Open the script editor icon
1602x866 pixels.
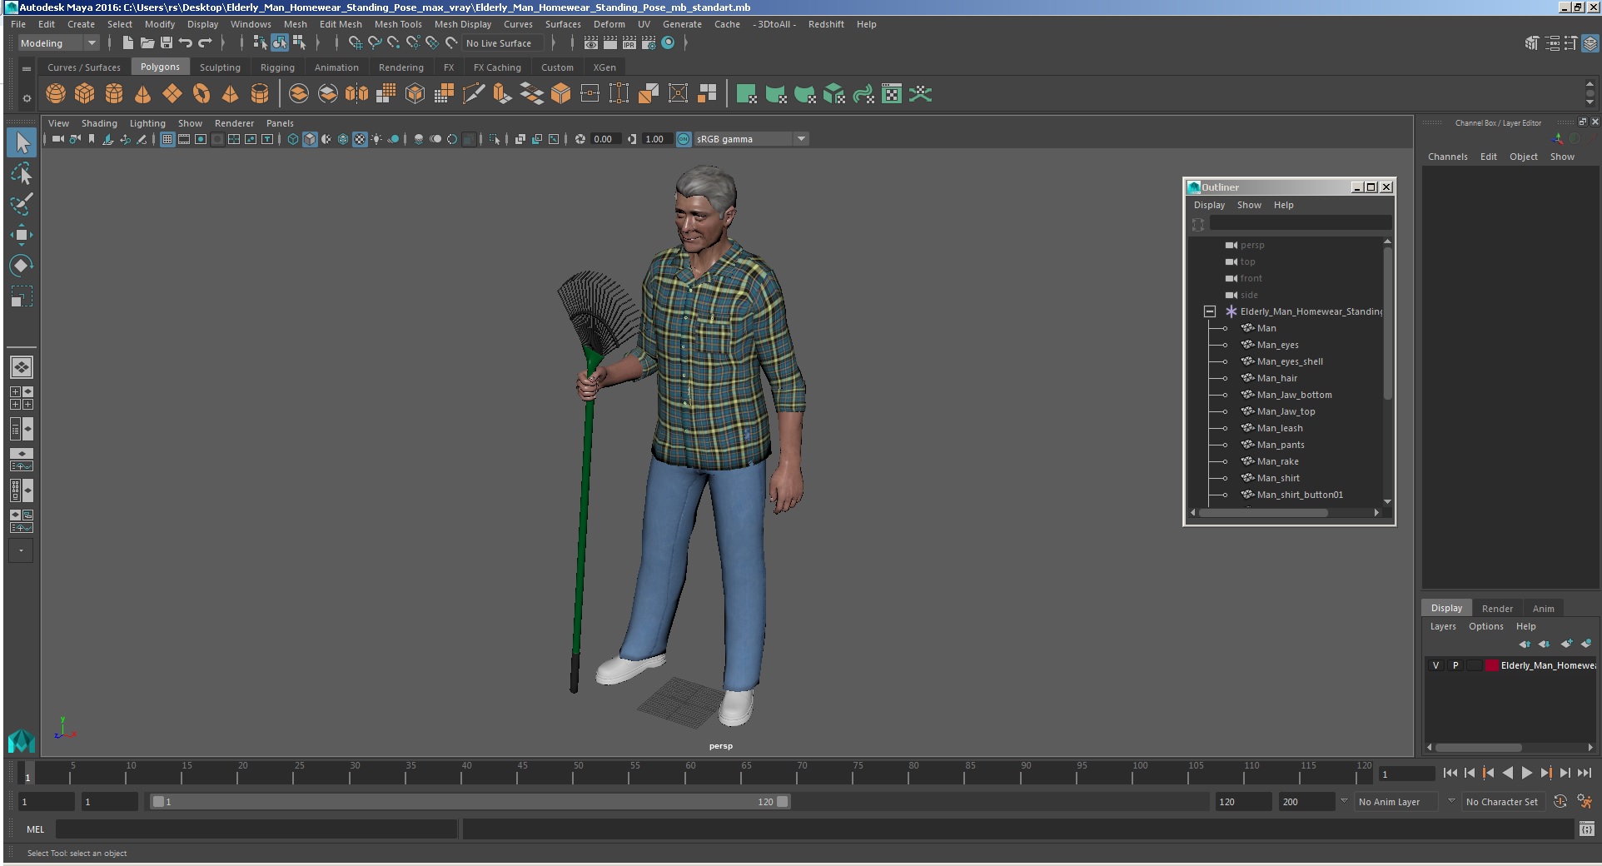pyautogui.click(x=1586, y=829)
